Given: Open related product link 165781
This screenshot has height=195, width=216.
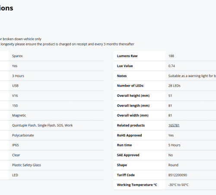Looking at the screenshot, I should click(x=174, y=125).
